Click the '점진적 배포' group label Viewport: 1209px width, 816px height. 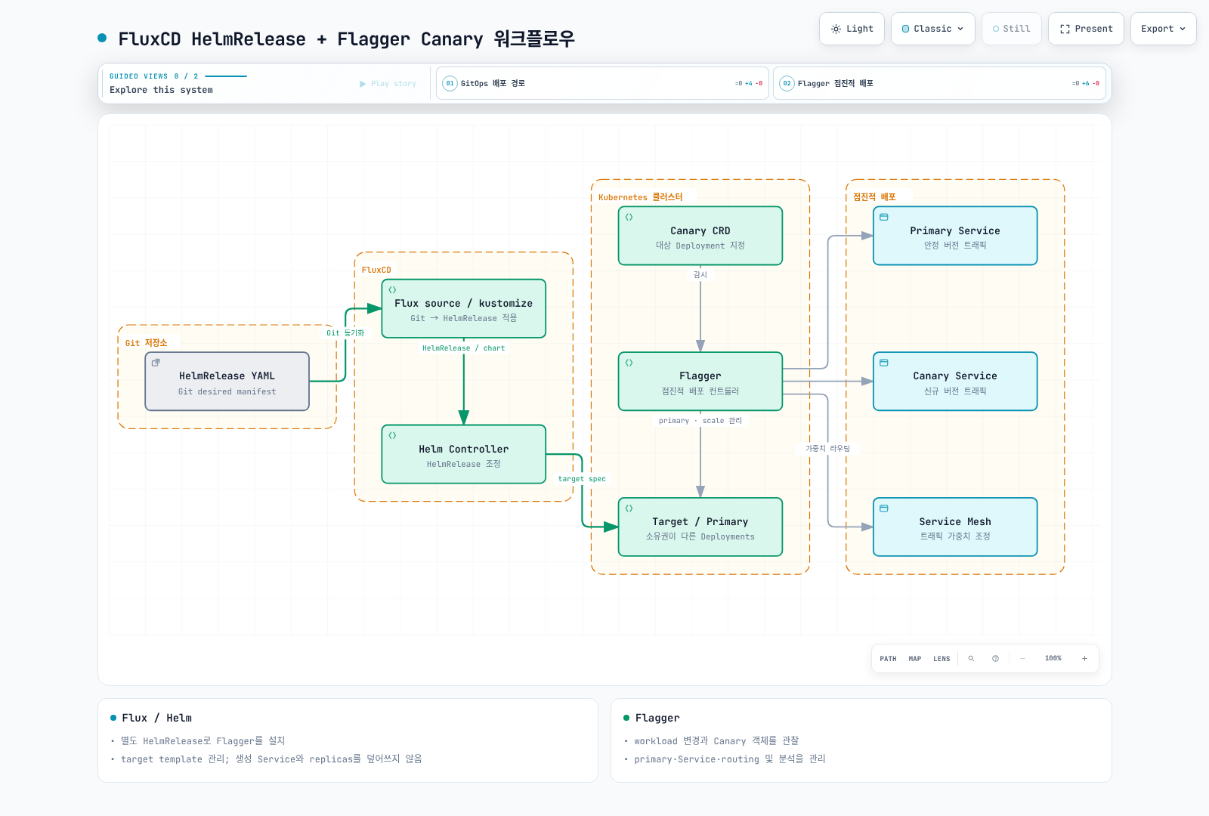point(874,197)
